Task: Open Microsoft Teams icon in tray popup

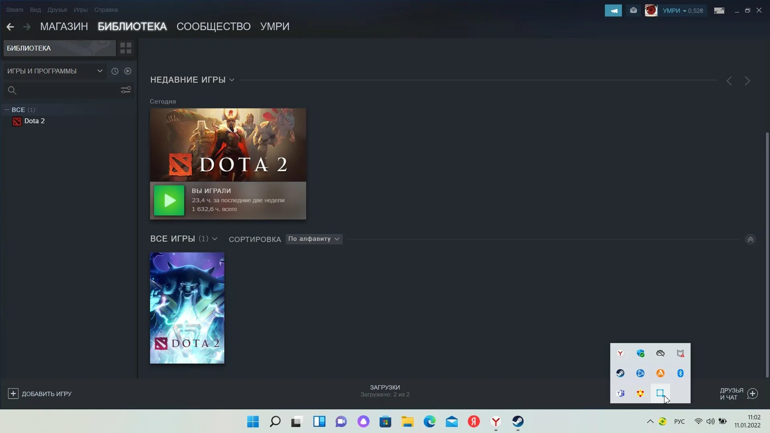Action: tap(620, 393)
